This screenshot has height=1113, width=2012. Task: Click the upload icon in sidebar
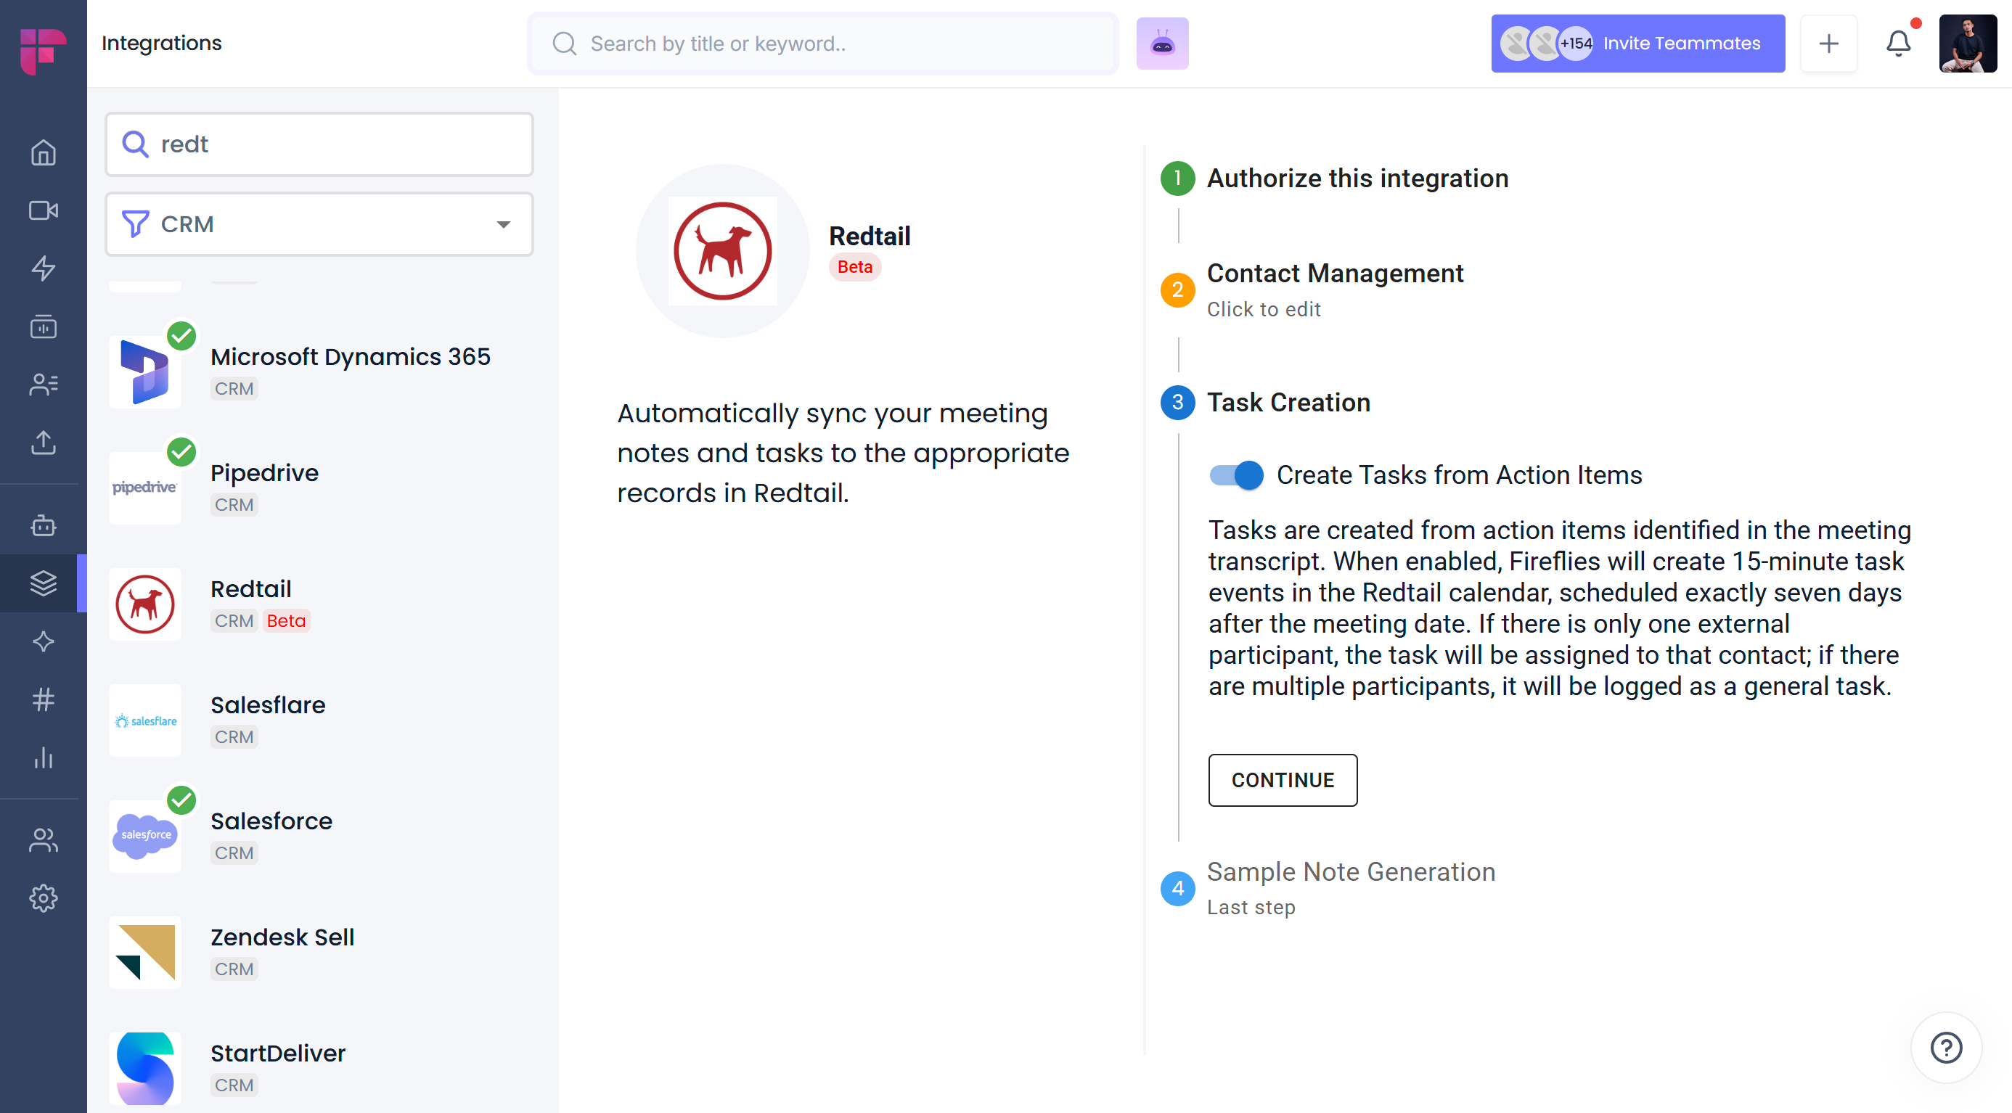point(43,443)
